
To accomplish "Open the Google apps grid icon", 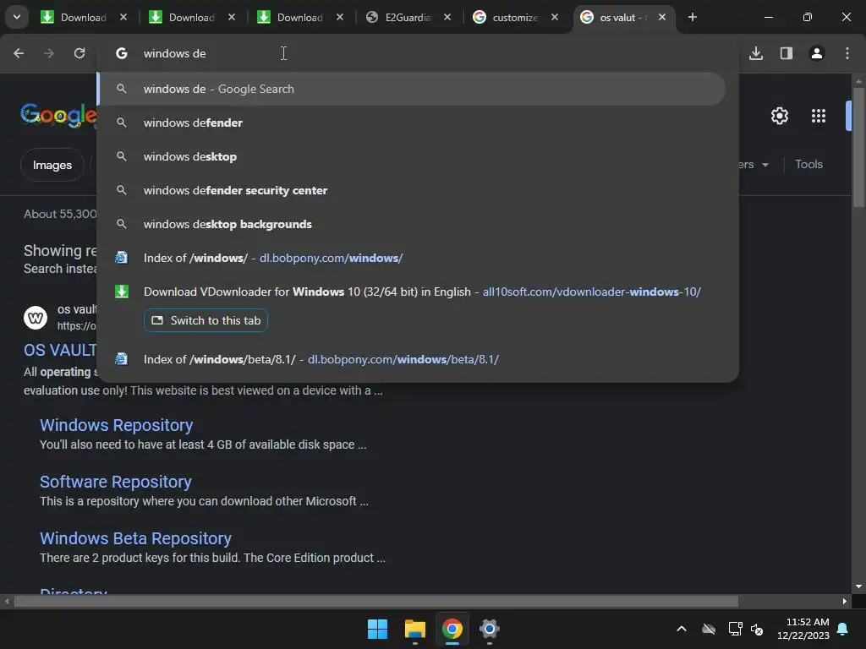I will 819,116.
